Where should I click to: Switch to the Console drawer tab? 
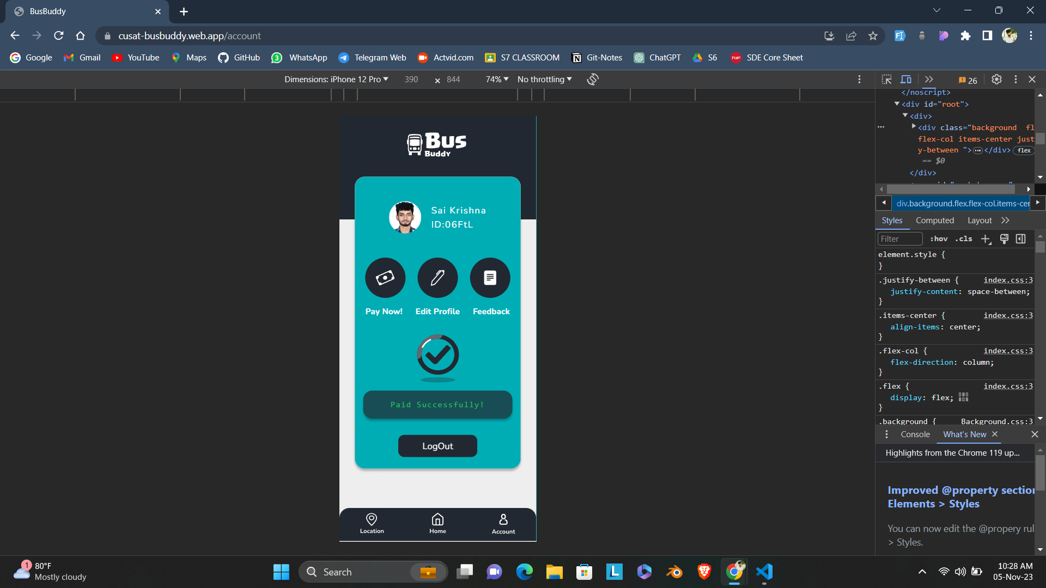915,434
